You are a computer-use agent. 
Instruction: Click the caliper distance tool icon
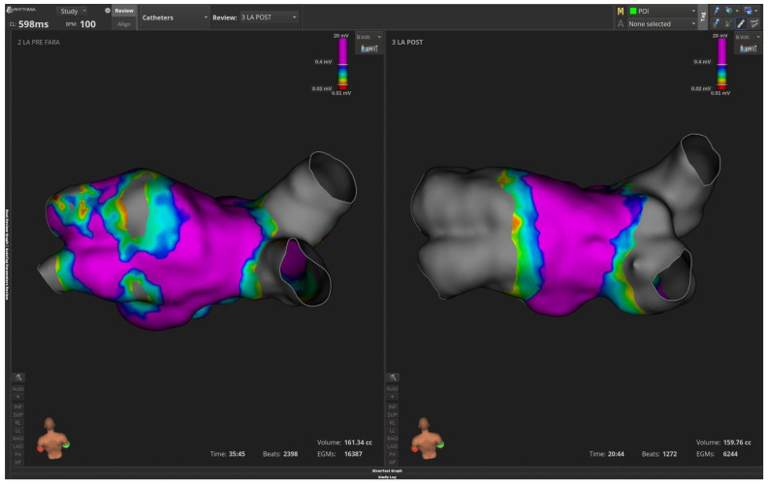coord(754,23)
